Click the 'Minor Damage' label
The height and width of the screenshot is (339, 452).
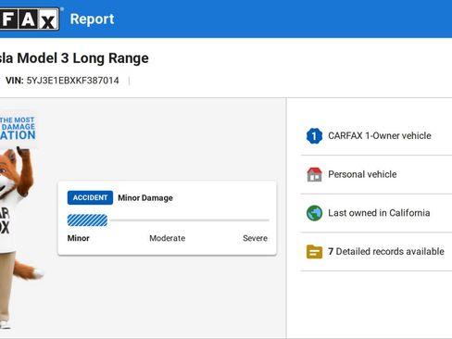click(x=145, y=198)
